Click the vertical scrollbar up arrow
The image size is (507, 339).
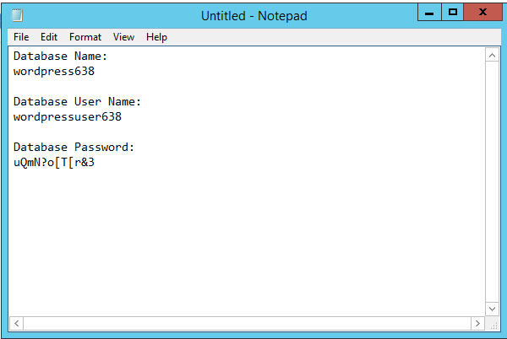tap(492, 56)
